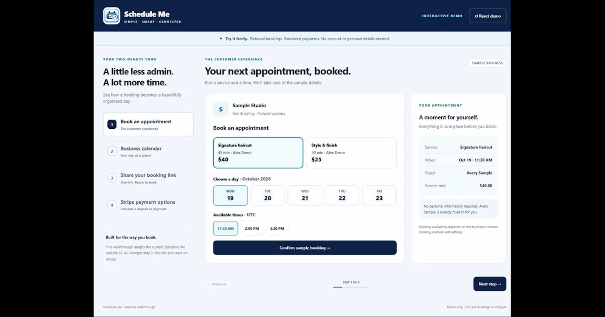
Task: Pick the 3:30 PM time slot
Action: point(277,228)
